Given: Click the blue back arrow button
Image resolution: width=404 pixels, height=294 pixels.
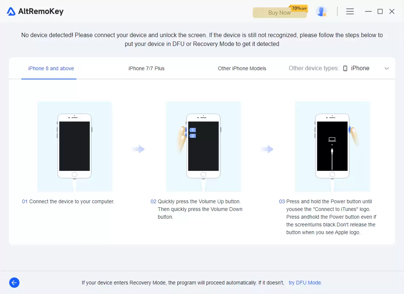Looking at the screenshot, I should click(14, 283).
